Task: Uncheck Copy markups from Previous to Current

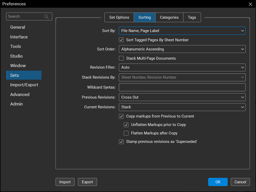Action: click(x=121, y=116)
